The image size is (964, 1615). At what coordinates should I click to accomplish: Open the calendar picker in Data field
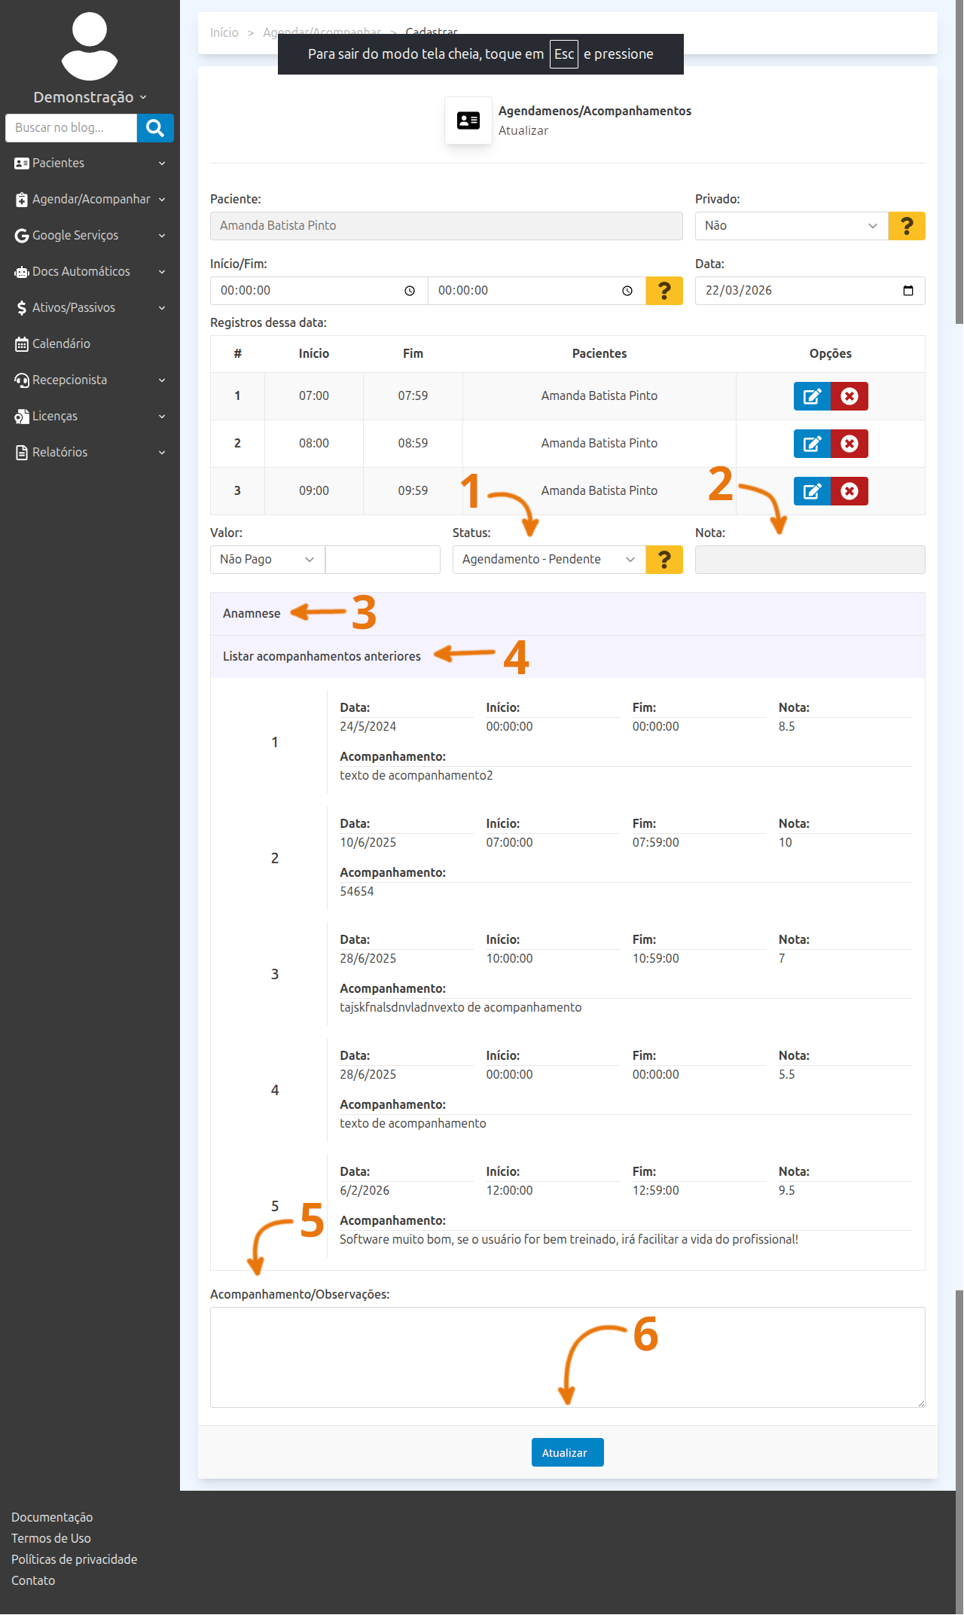pos(908,291)
